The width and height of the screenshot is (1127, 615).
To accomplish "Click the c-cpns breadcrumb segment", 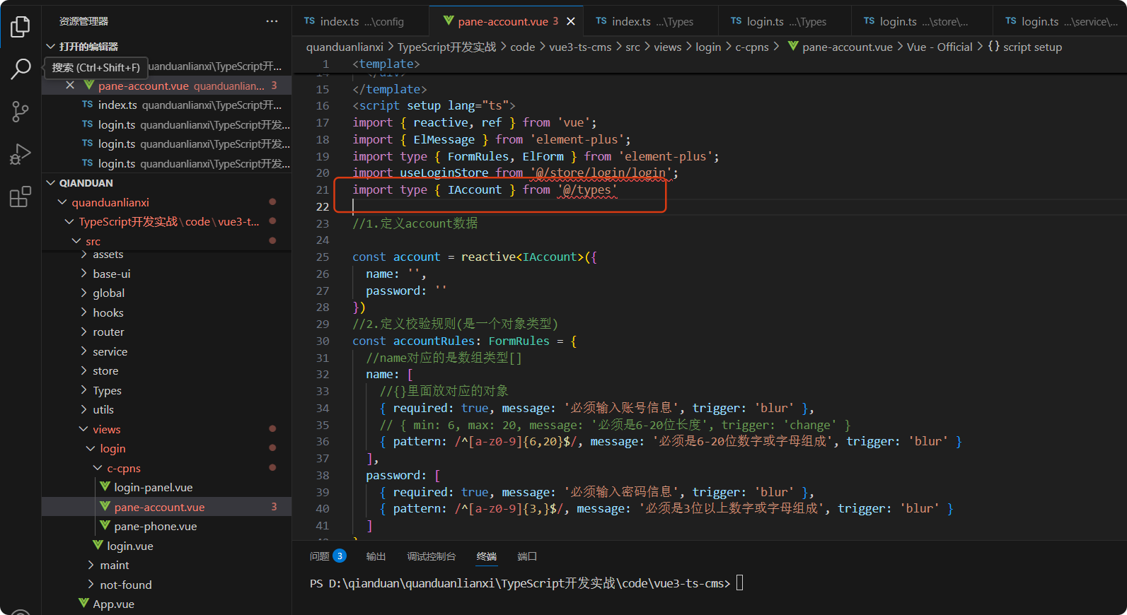I will tap(752, 47).
